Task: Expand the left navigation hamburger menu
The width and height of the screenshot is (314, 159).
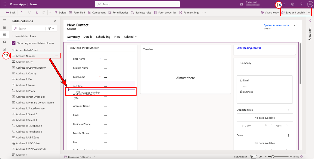Action: [4, 20]
